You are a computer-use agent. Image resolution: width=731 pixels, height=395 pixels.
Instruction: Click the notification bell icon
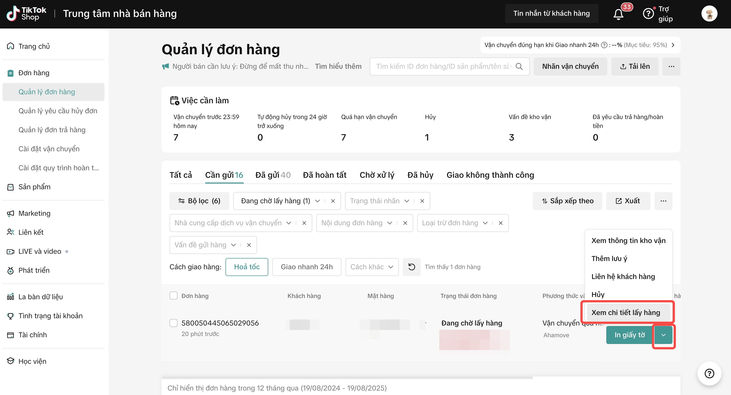click(x=618, y=14)
